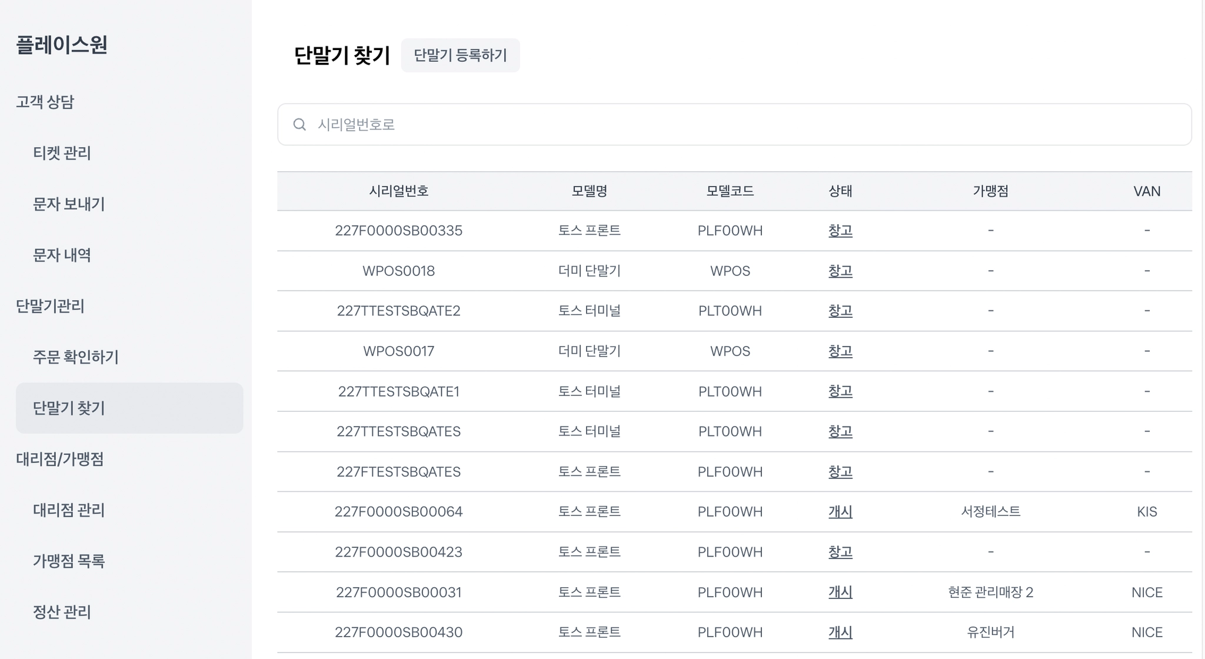The width and height of the screenshot is (1205, 659).
Task: Click the serial number search field
Action: pyautogui.click(x=741, y=125)
